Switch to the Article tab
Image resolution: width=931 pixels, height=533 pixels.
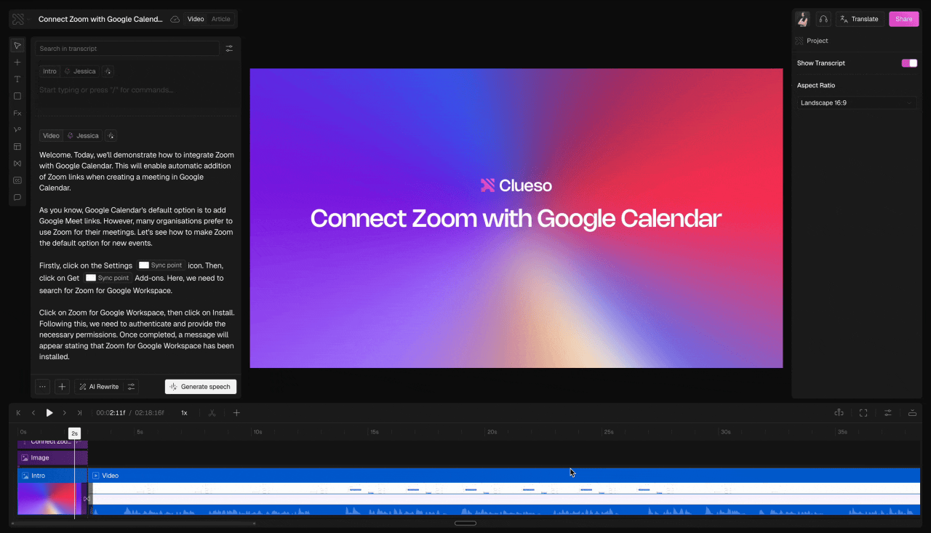point(221,19)
